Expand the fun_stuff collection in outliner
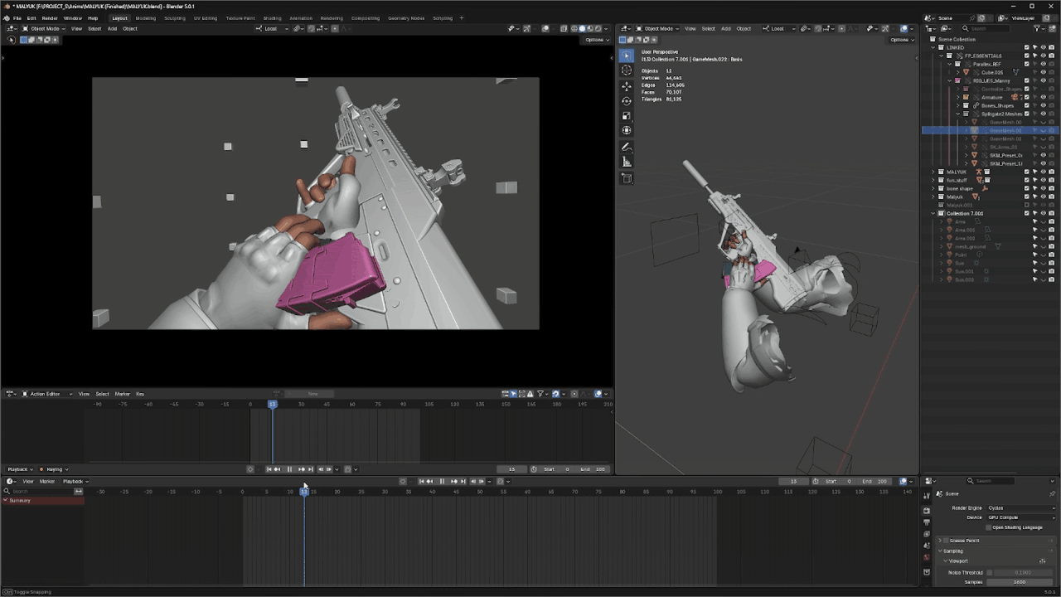 [933, 180]
